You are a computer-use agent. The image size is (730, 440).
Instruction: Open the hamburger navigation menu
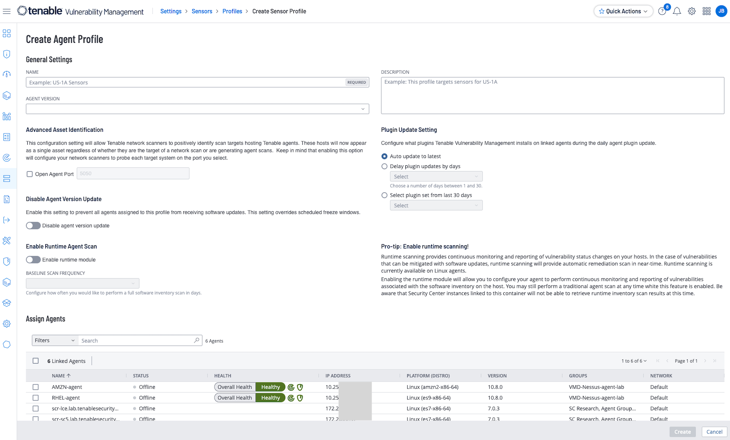tap(6, 11)
